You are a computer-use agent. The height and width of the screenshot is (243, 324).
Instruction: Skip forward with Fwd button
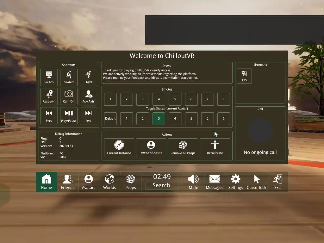[88, 116]
